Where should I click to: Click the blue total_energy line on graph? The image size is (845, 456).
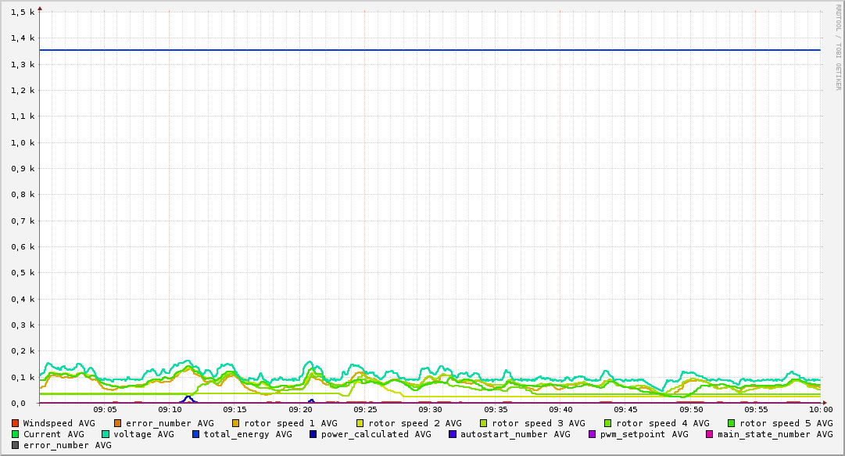click(430, 50)
